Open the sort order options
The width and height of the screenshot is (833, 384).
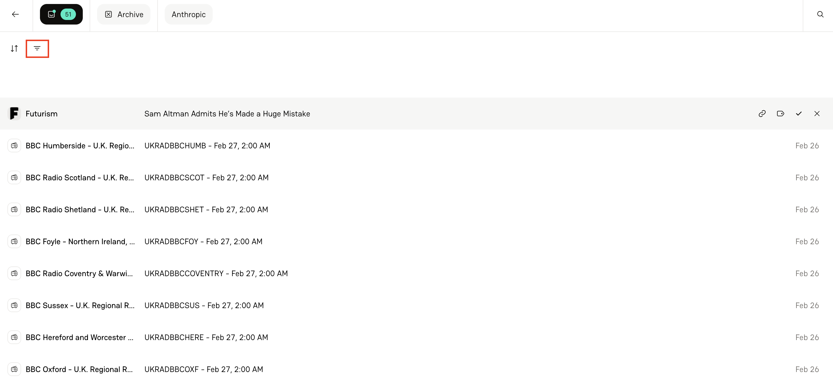tap(14, 48)
